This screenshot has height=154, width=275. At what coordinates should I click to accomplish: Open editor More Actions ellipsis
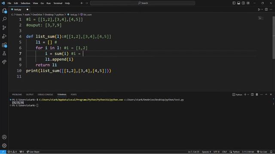(x=271, y=9)
